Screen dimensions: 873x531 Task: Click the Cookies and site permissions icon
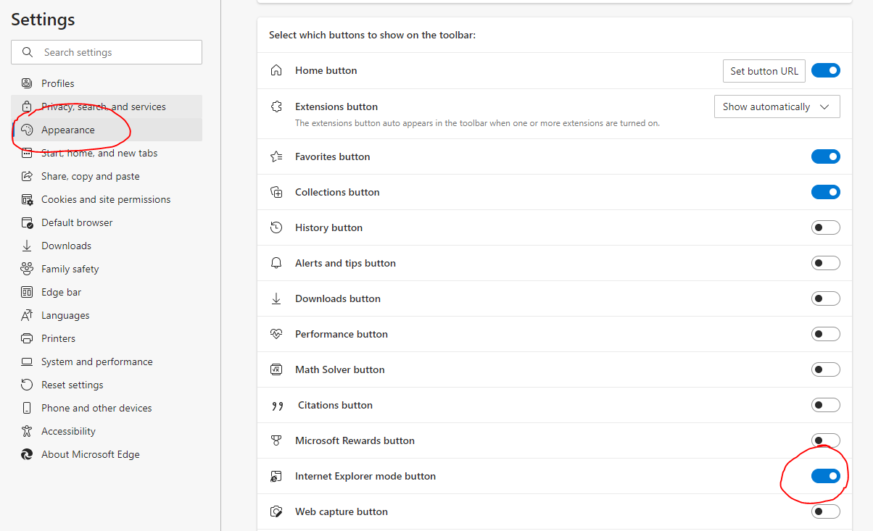[27, 199]
